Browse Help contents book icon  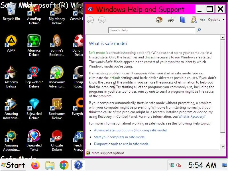(183, 20)
